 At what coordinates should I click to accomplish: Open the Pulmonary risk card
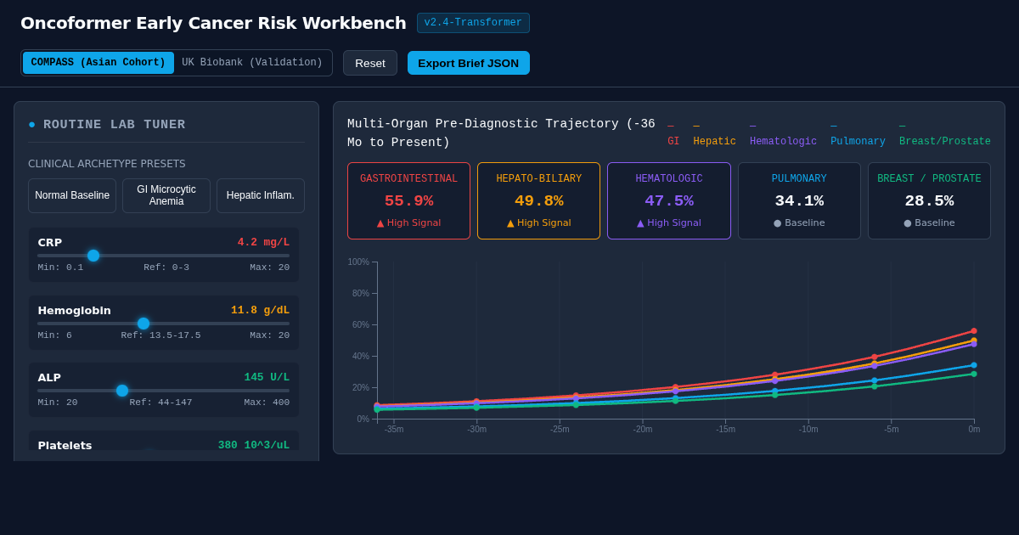click(799, 201)
